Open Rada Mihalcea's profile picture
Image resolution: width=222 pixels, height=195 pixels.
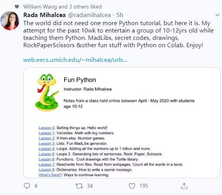10,21
